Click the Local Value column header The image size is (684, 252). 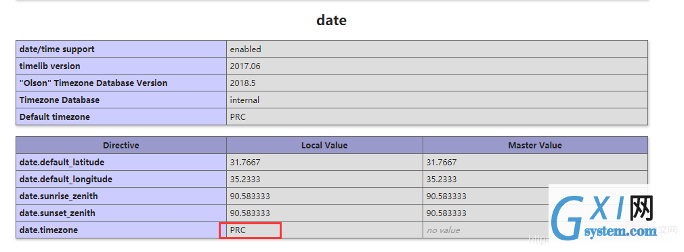click(324, 145)
